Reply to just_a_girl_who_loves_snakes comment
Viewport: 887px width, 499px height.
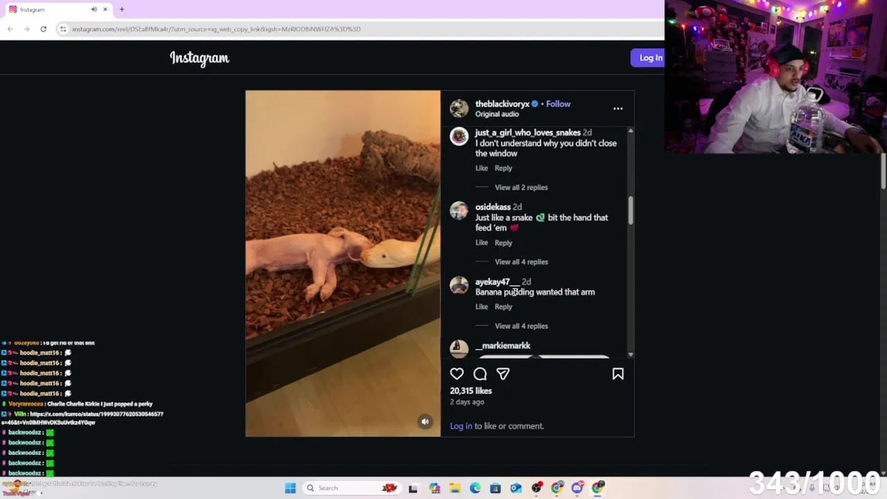(503, 168)
